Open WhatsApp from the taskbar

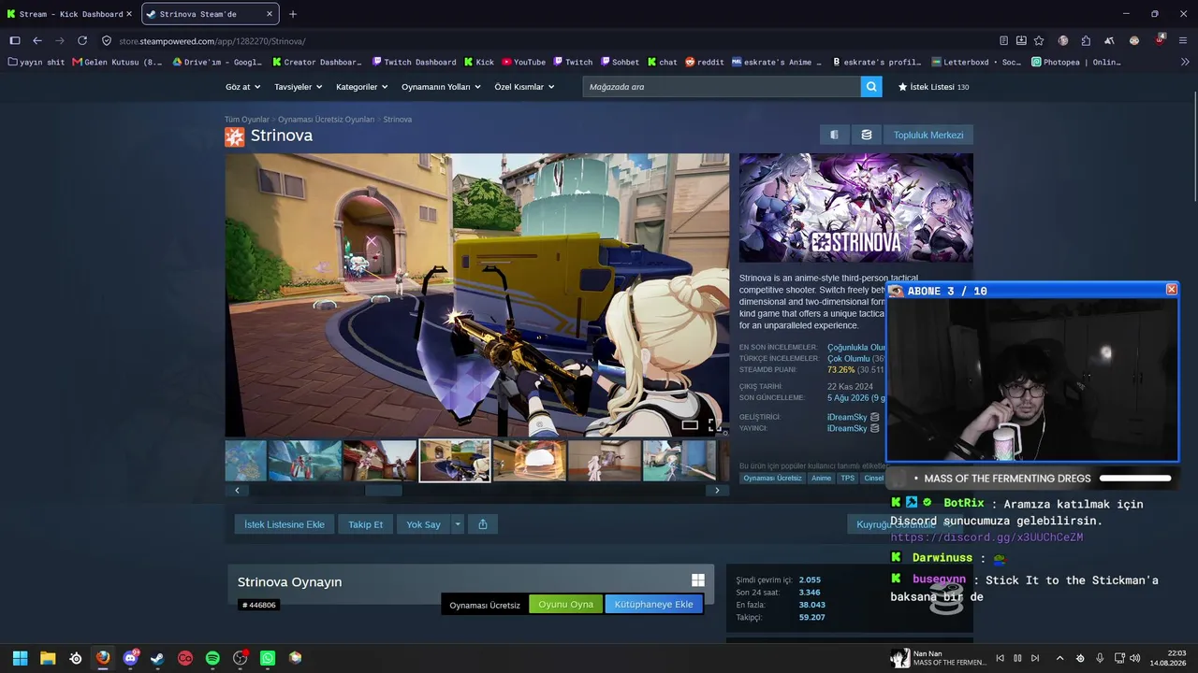point(268,658)
